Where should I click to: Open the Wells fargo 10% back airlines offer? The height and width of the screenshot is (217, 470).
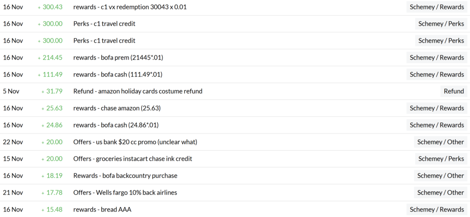[125, 192]
